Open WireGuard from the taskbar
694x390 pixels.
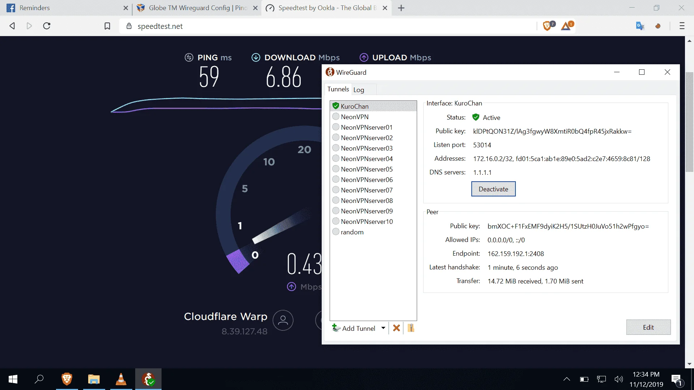pos(149,379)
